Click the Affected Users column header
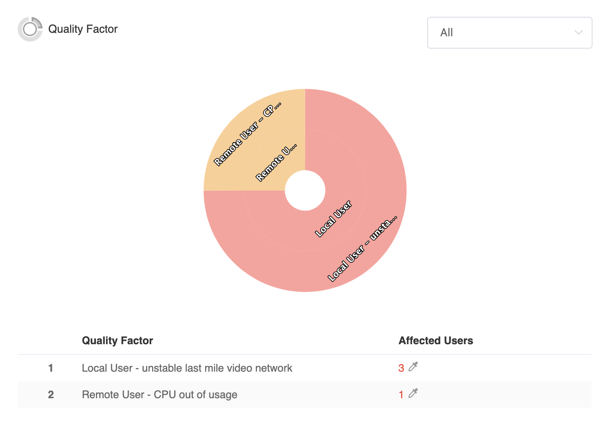The image size is (612, 438). click(436, 341)
